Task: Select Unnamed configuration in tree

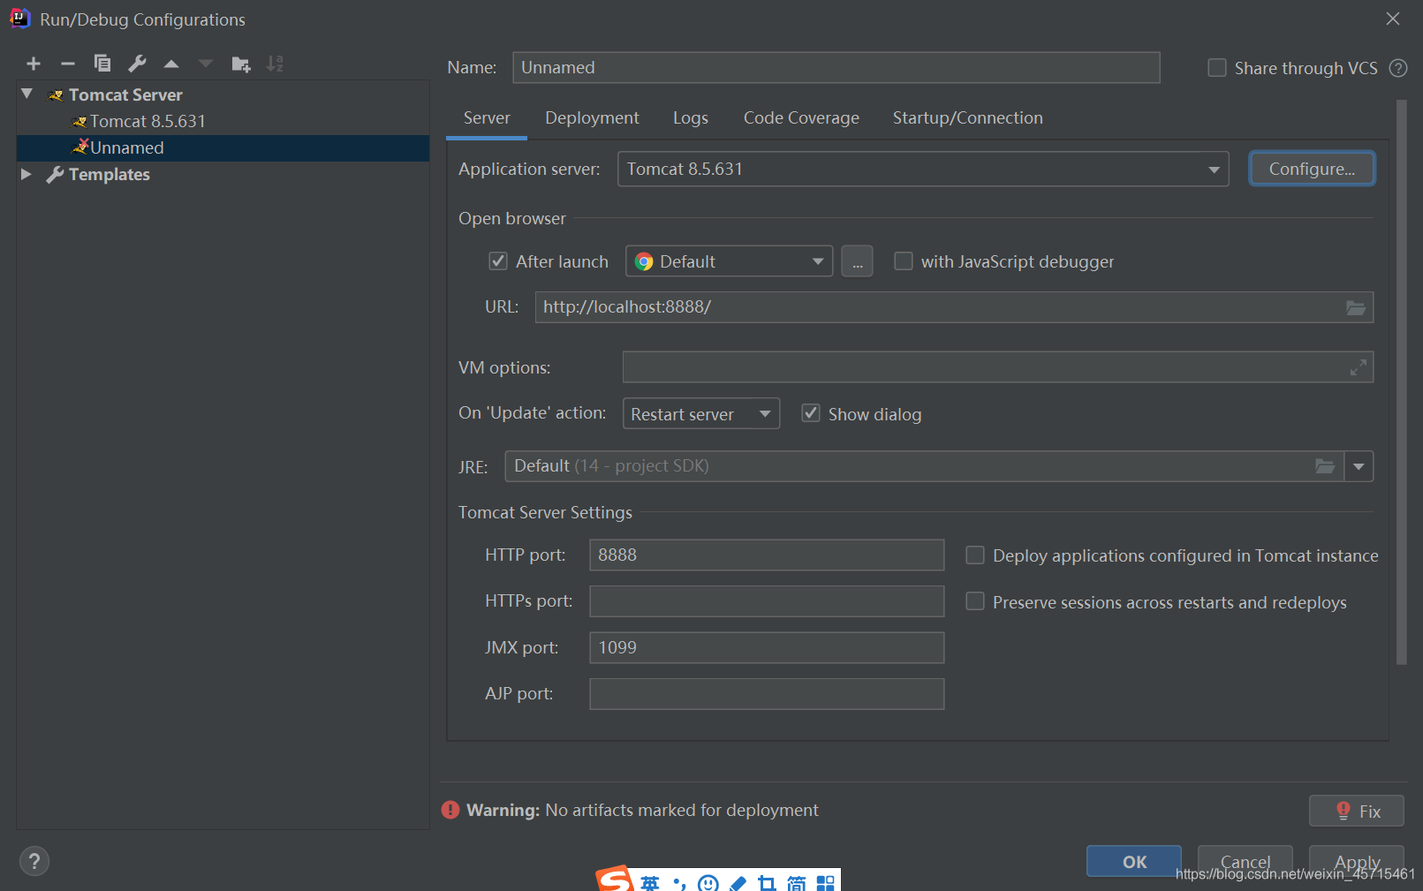Action: coord(223,147)
